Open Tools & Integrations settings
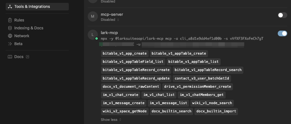Screen dimensions: 291x124 click(x=37, y=7)
